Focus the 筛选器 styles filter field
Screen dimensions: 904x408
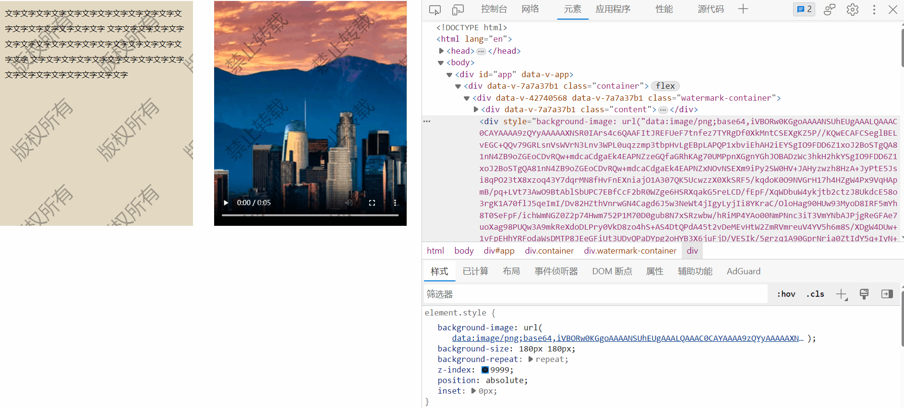596,294
